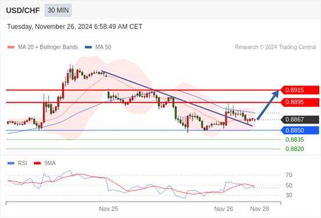
Task: Click the 9MA legend swatch
Action: pyautogui.click(x=37, y=163)
